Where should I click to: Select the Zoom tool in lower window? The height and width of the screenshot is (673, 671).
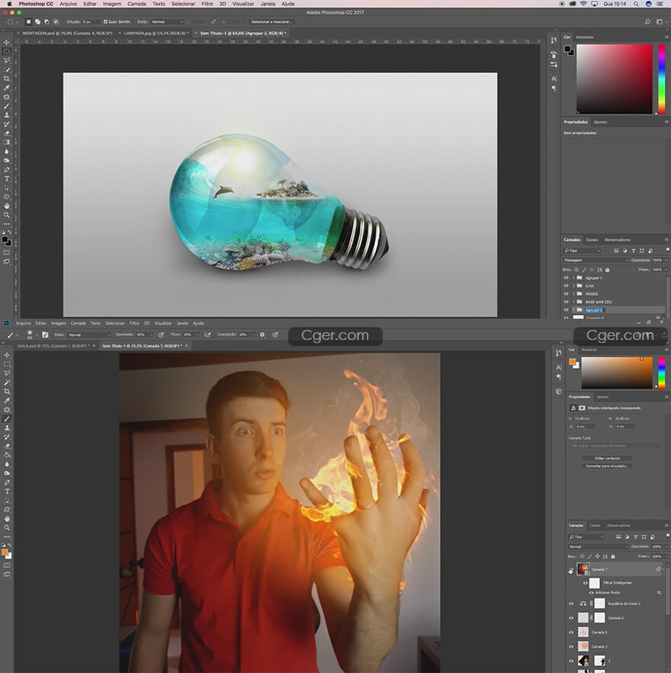point(7,528)
